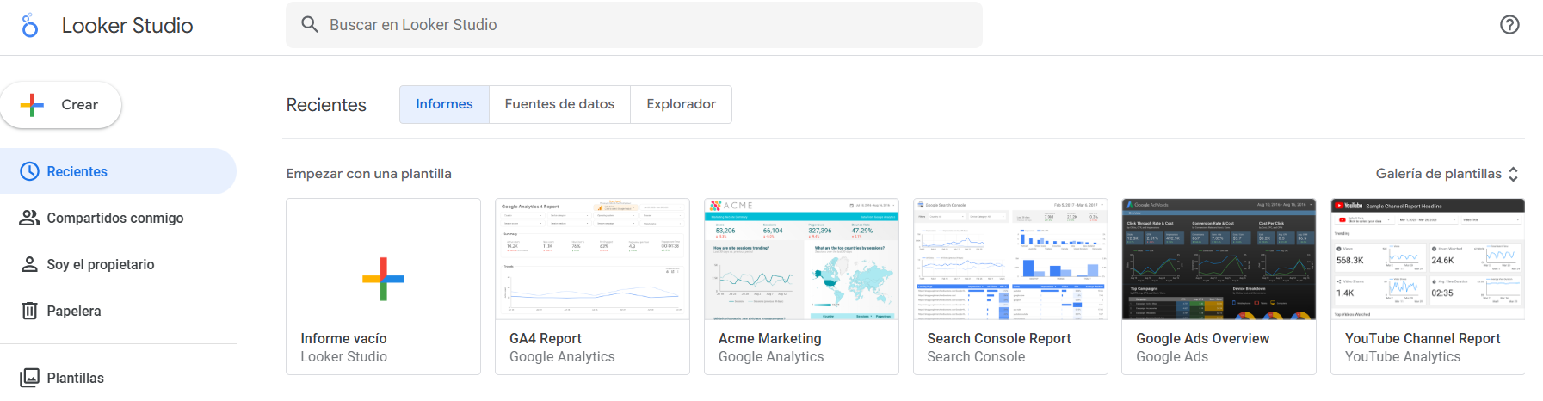The image size is (1543, 401).
Task: Switch to the Fuentes de datos tab
Action: point(559,104)
